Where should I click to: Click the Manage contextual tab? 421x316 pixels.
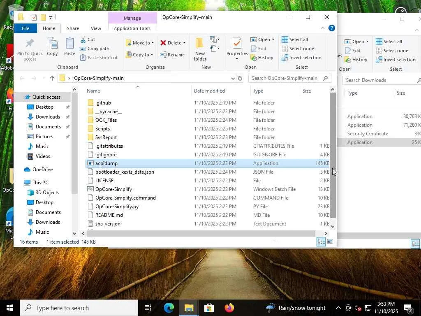click(x=132, y=18)
